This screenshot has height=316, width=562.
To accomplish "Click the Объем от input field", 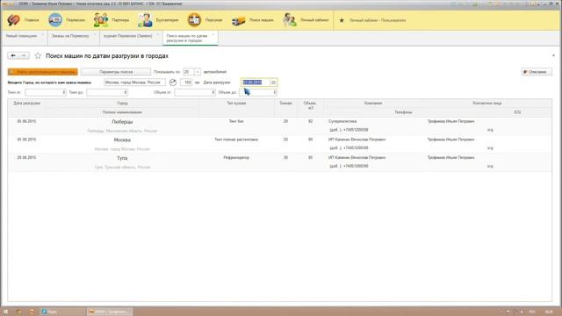I will point(195,92).
